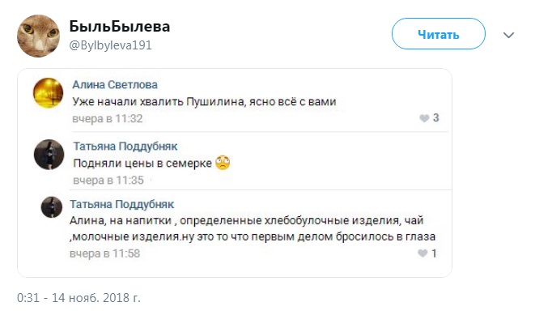Open the БыльБылева display name

[x=120, y=26]
